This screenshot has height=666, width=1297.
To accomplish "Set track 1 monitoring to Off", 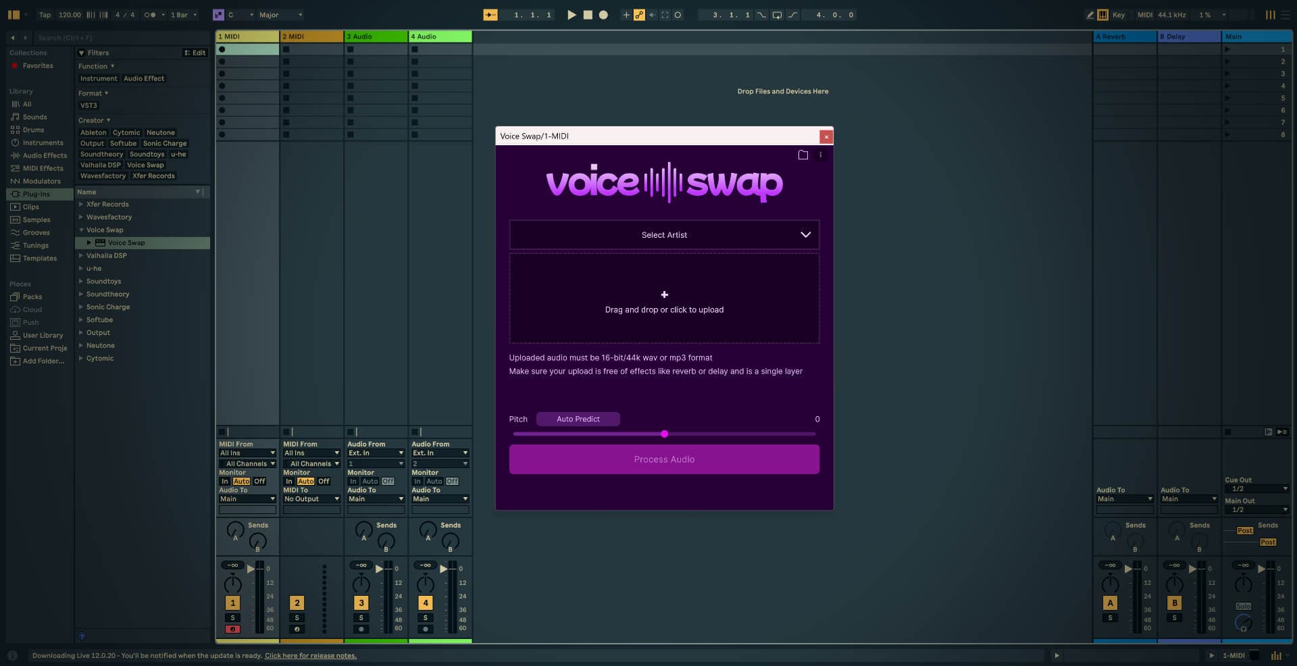I will pyautogui.click(x=259, y=482).
